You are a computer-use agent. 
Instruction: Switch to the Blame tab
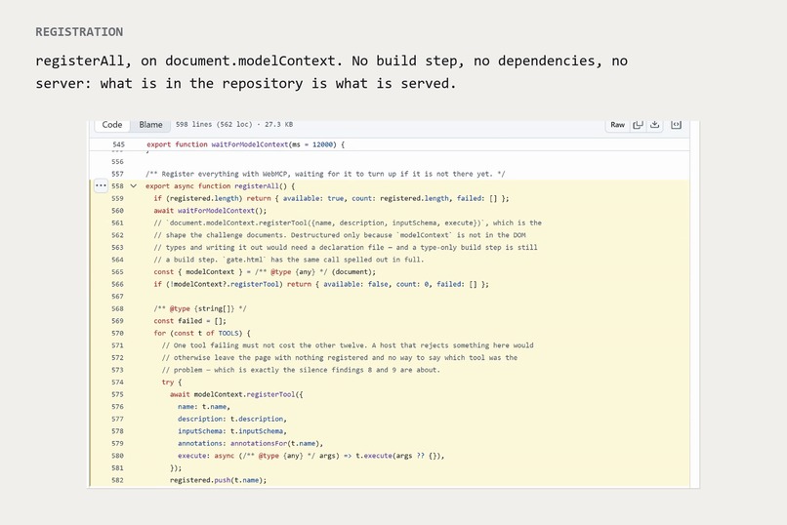(x=150, y=125)
